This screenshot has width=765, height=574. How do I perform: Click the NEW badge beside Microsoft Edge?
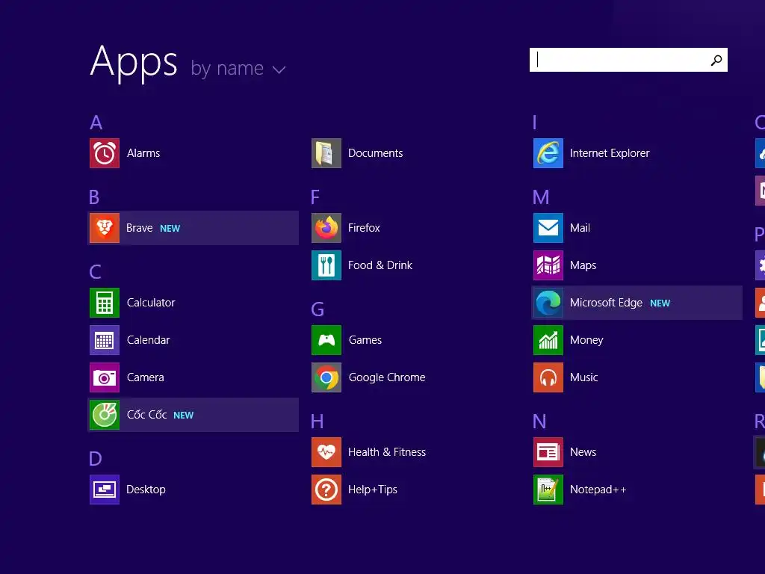tap(660, 303)
